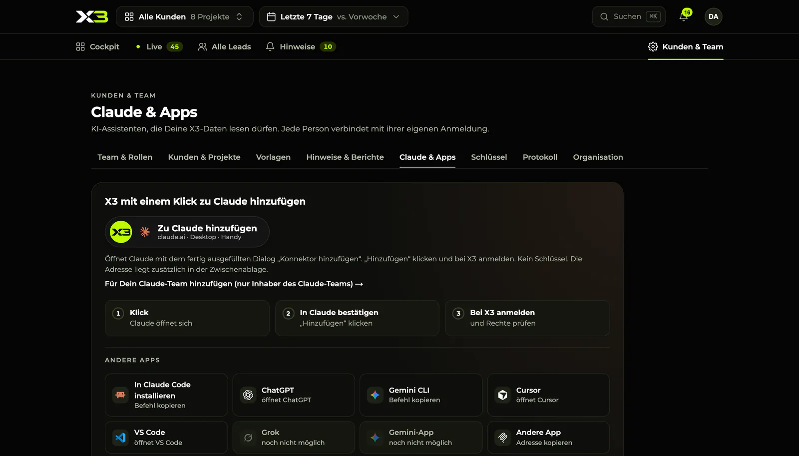Click the Hinweise bell icon
The width and height of the screenshot is (799, 456).
click(x=270, y=46)
